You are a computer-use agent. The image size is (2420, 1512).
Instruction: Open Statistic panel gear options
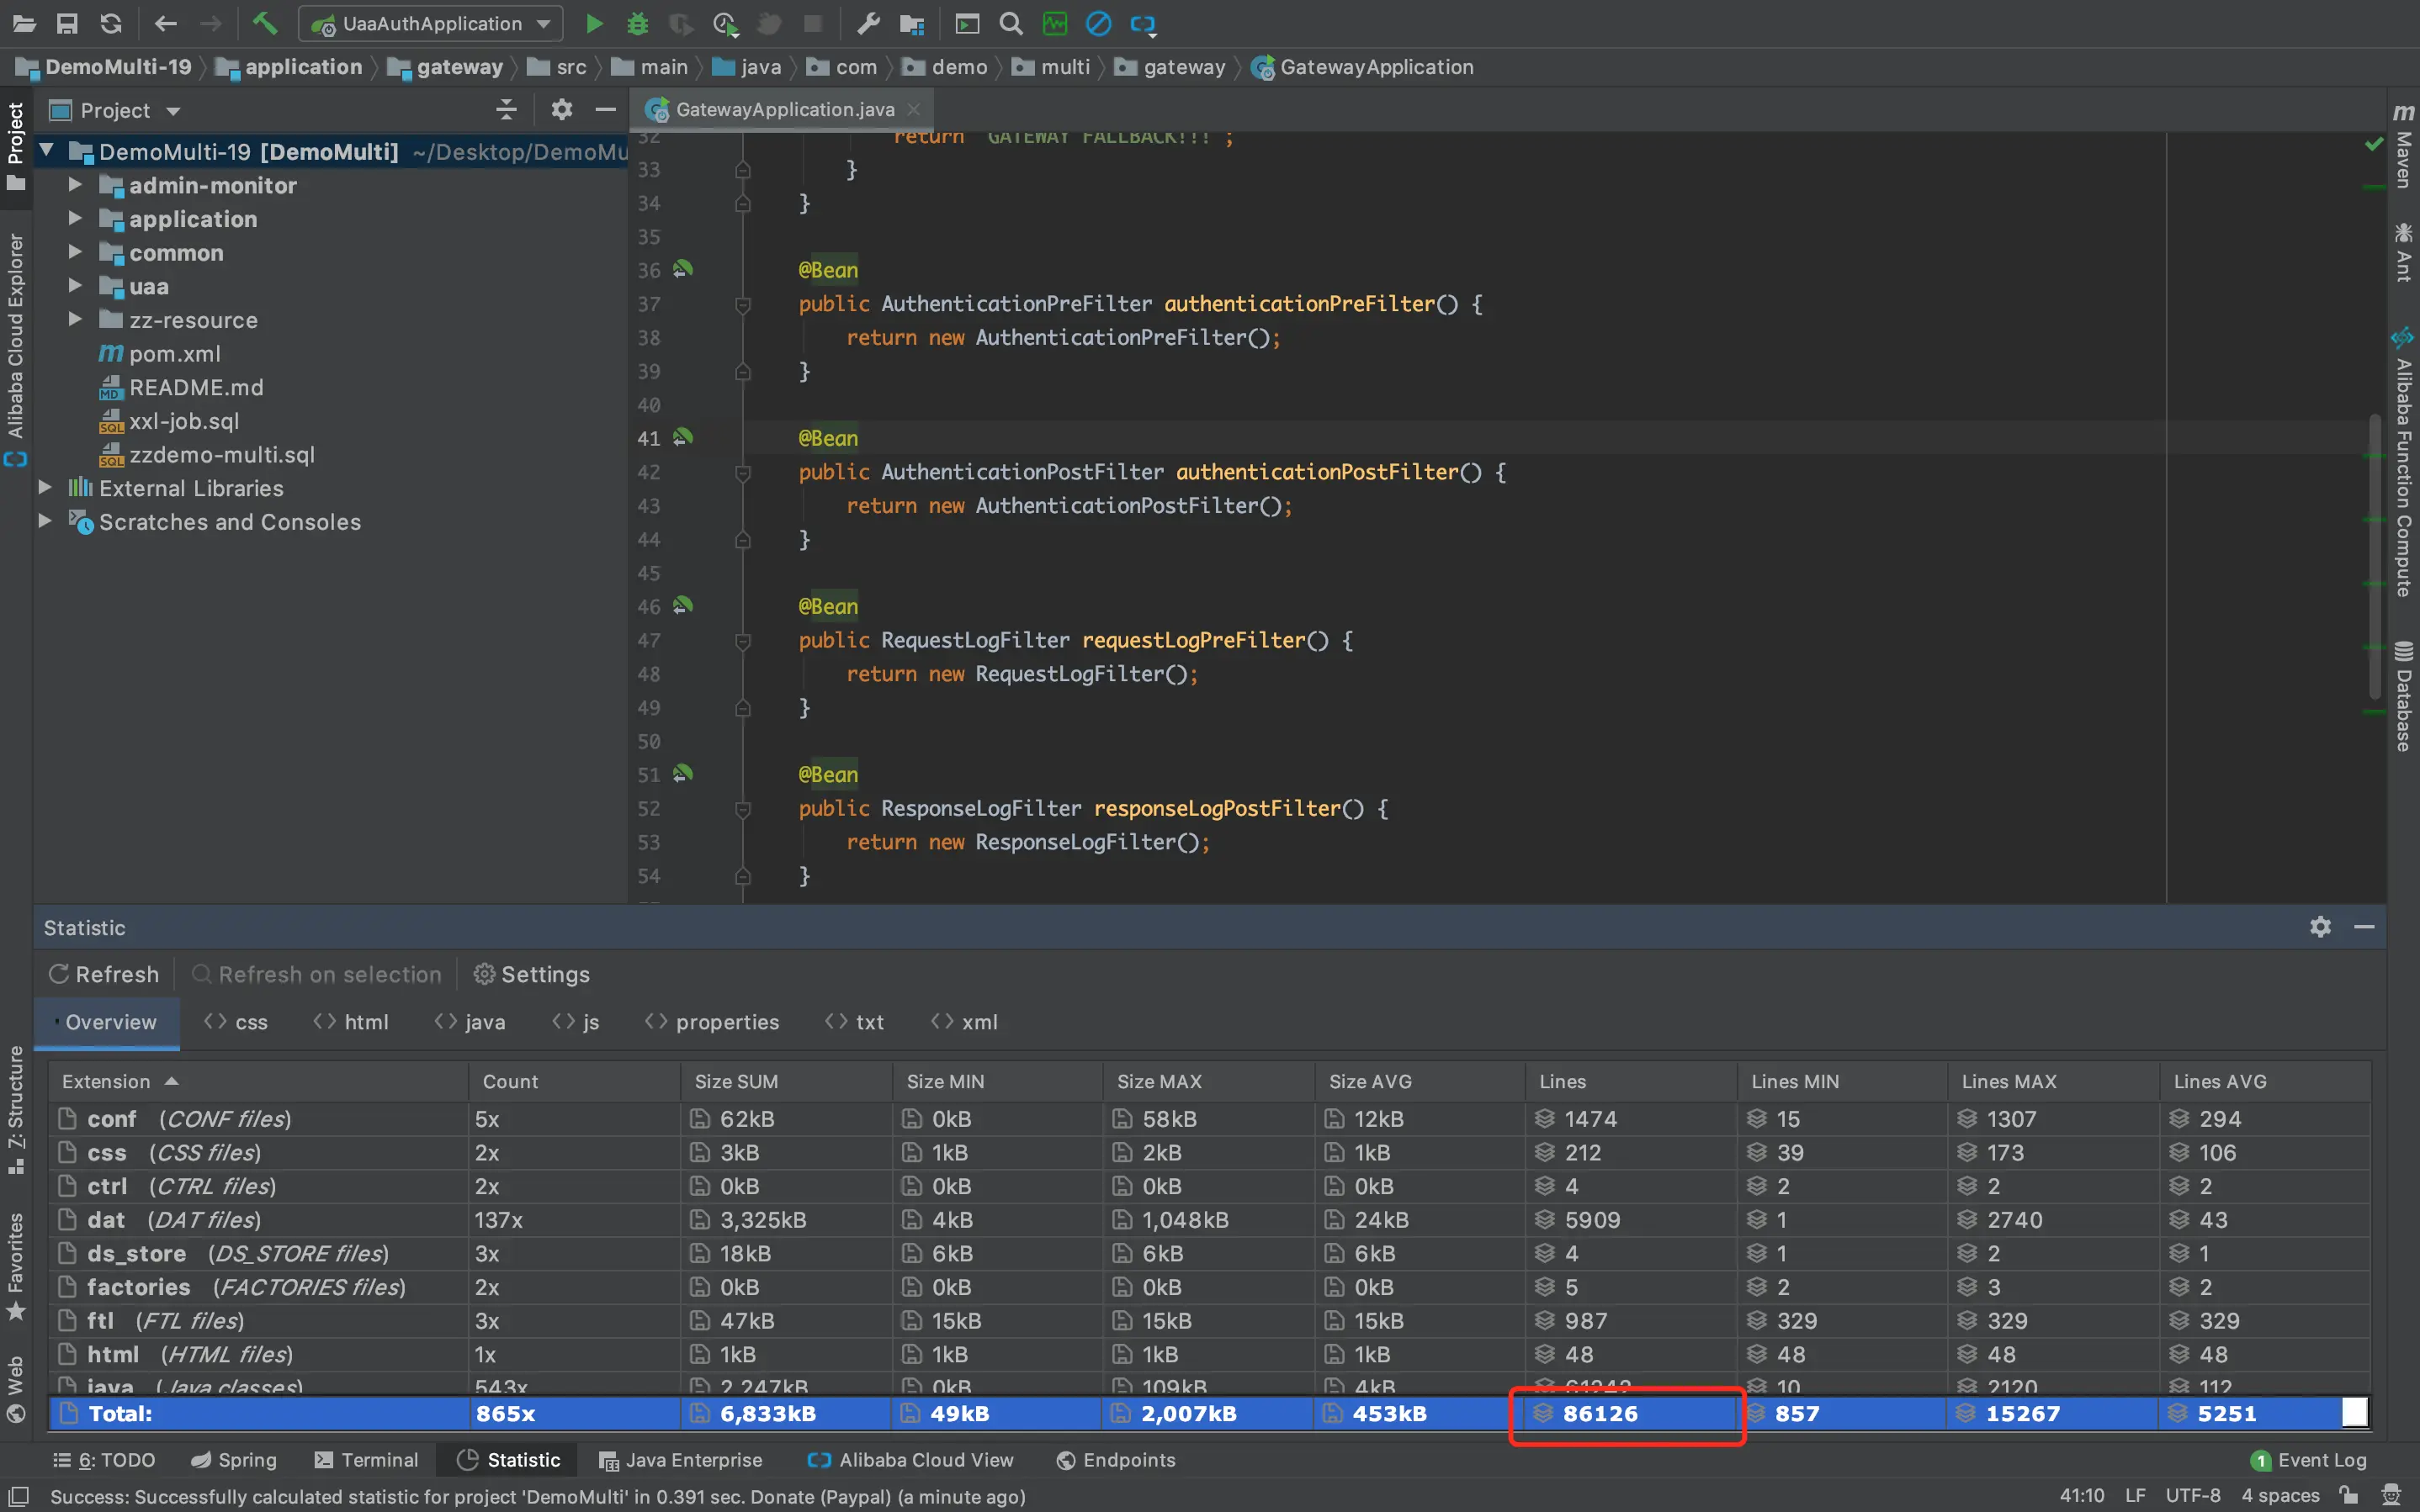coord(2320,927)
